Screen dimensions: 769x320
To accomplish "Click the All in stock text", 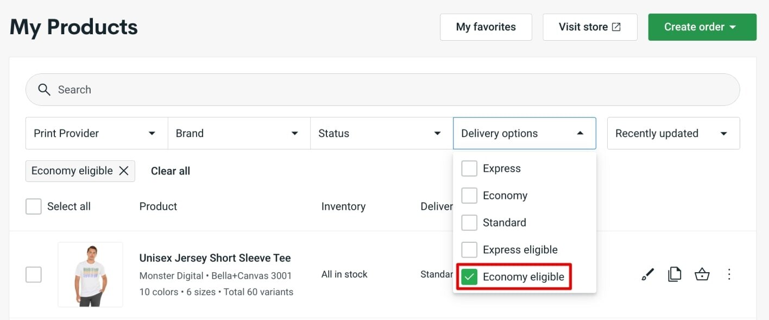I will [x=344, y=274].
